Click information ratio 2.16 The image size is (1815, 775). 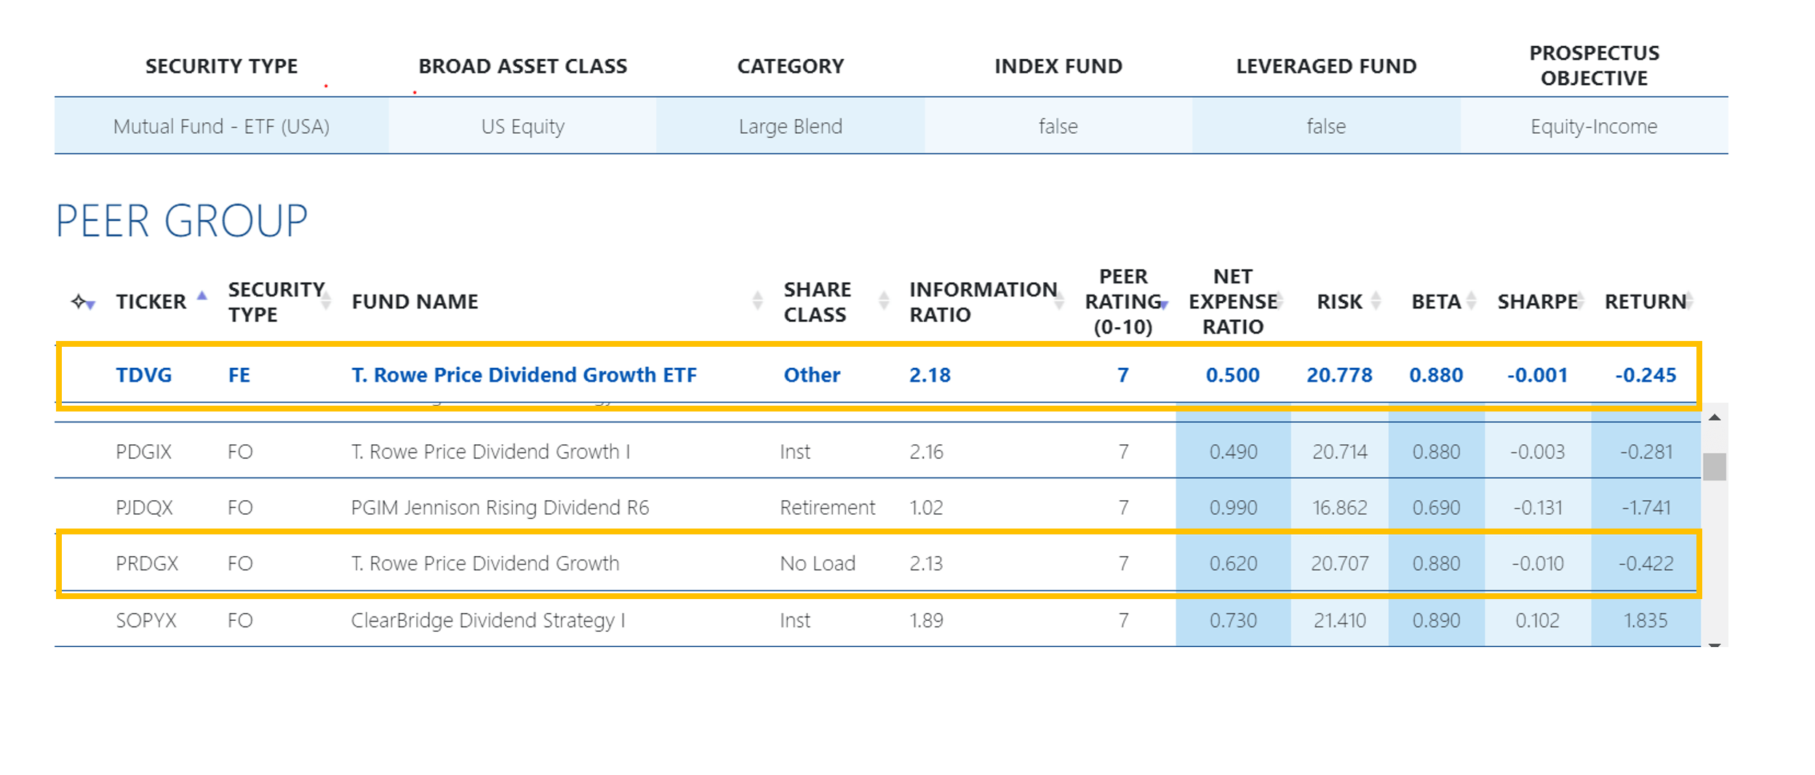(x=926, y=452)
